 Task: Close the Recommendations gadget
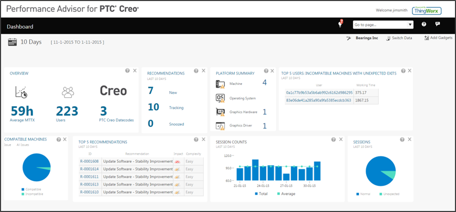204,71
